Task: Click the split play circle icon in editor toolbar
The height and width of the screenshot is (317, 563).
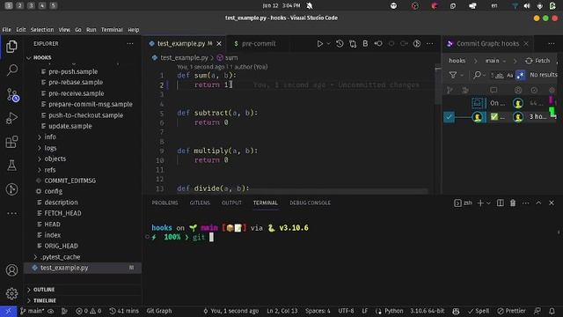Action: pos(416,43)
